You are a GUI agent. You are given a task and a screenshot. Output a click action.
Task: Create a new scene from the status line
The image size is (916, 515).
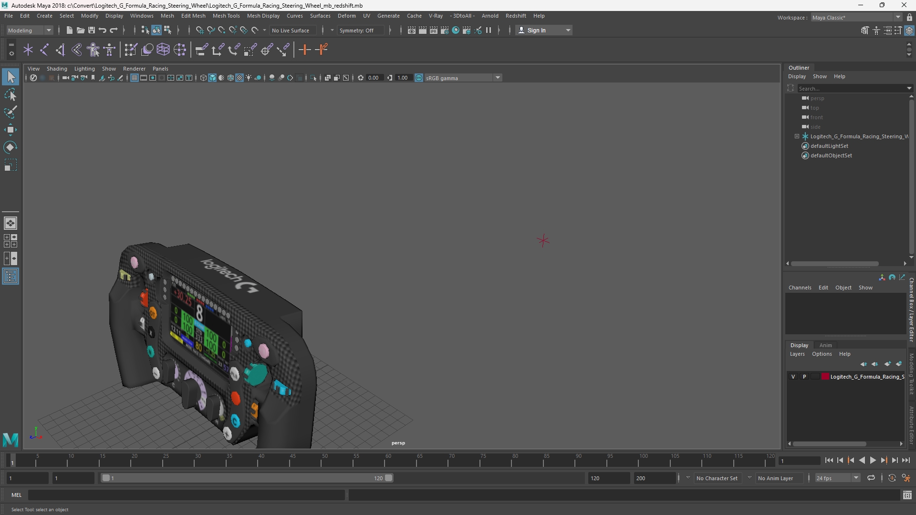(69, 30)
